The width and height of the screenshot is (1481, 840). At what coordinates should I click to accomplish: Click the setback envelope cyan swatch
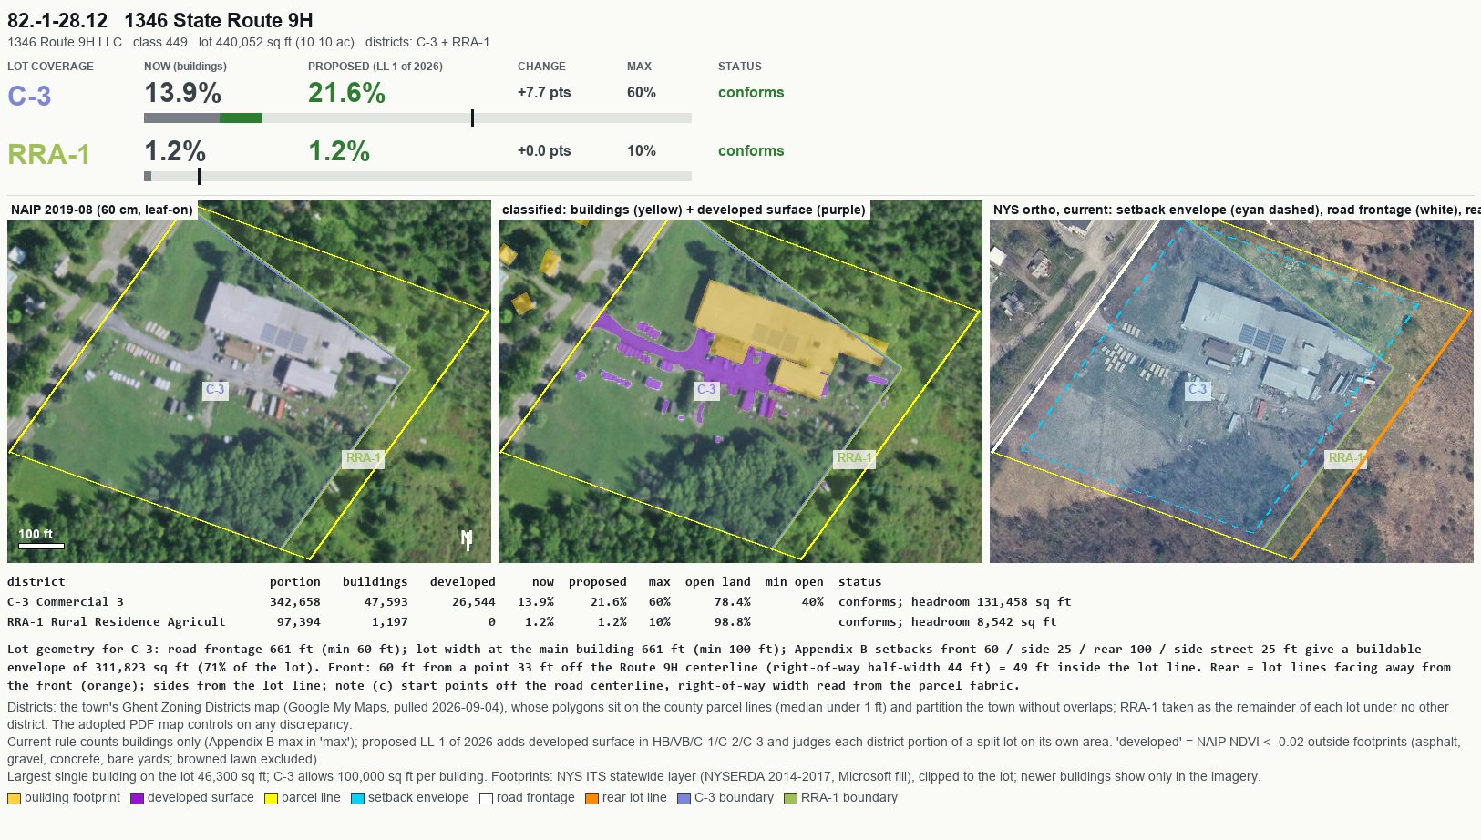pyautogui.click(x=357, y=798)
